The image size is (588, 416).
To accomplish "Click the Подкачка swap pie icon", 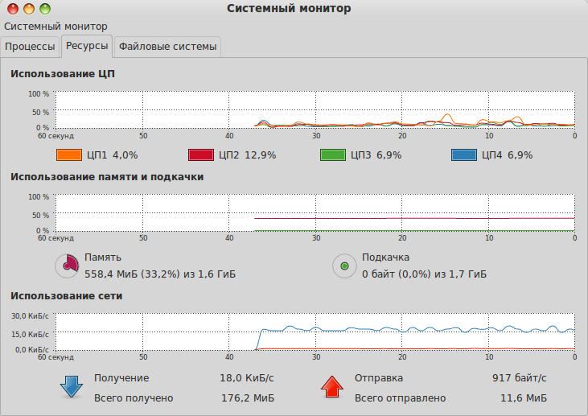I will click(344, 266).
